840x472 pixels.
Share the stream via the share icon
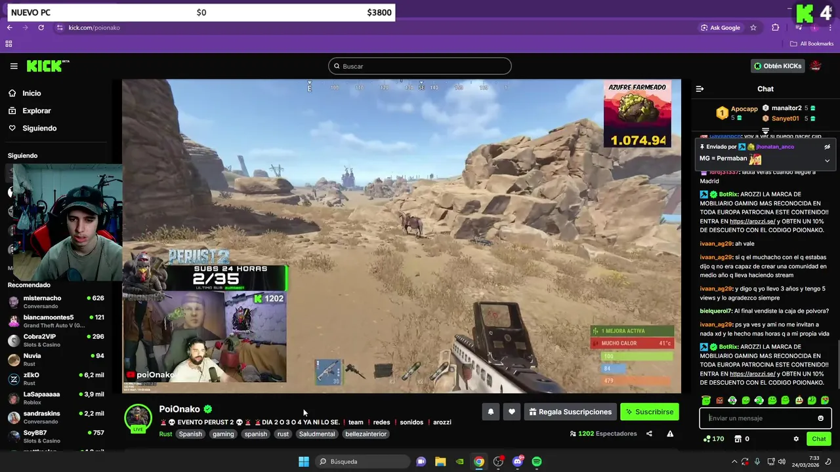[649, 433]
